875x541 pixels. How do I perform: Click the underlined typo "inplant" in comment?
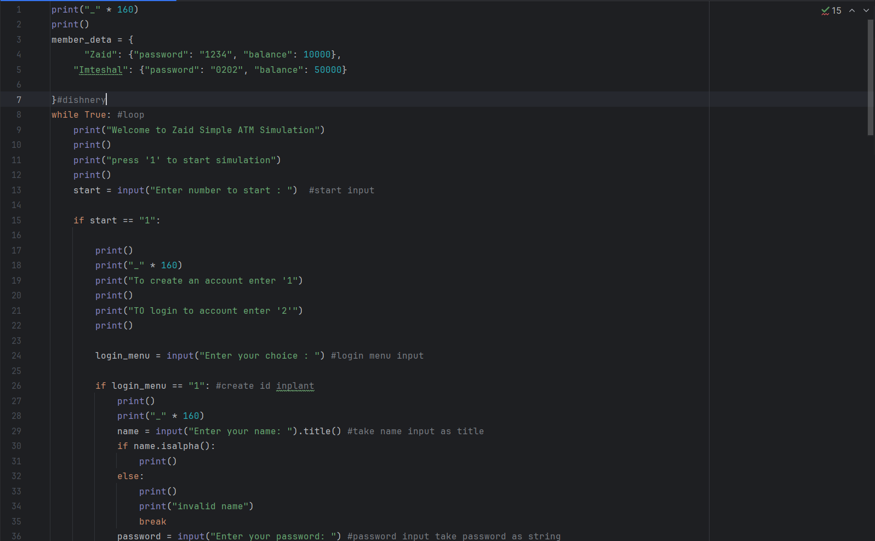click(295, 386)
